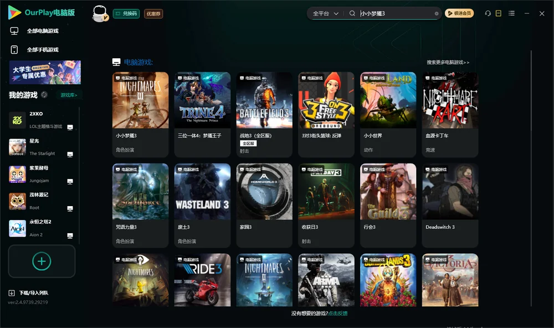Viewport: 554px width, 328px height.
Task: Select the Wasteland 3 game card
Action: pos(202,206)
